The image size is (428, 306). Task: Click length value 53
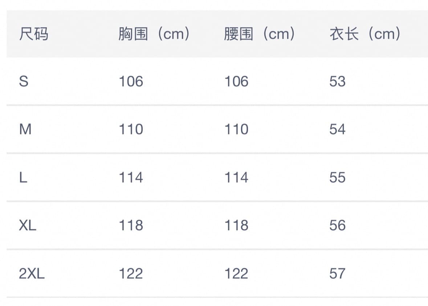[x=337, y=81]
